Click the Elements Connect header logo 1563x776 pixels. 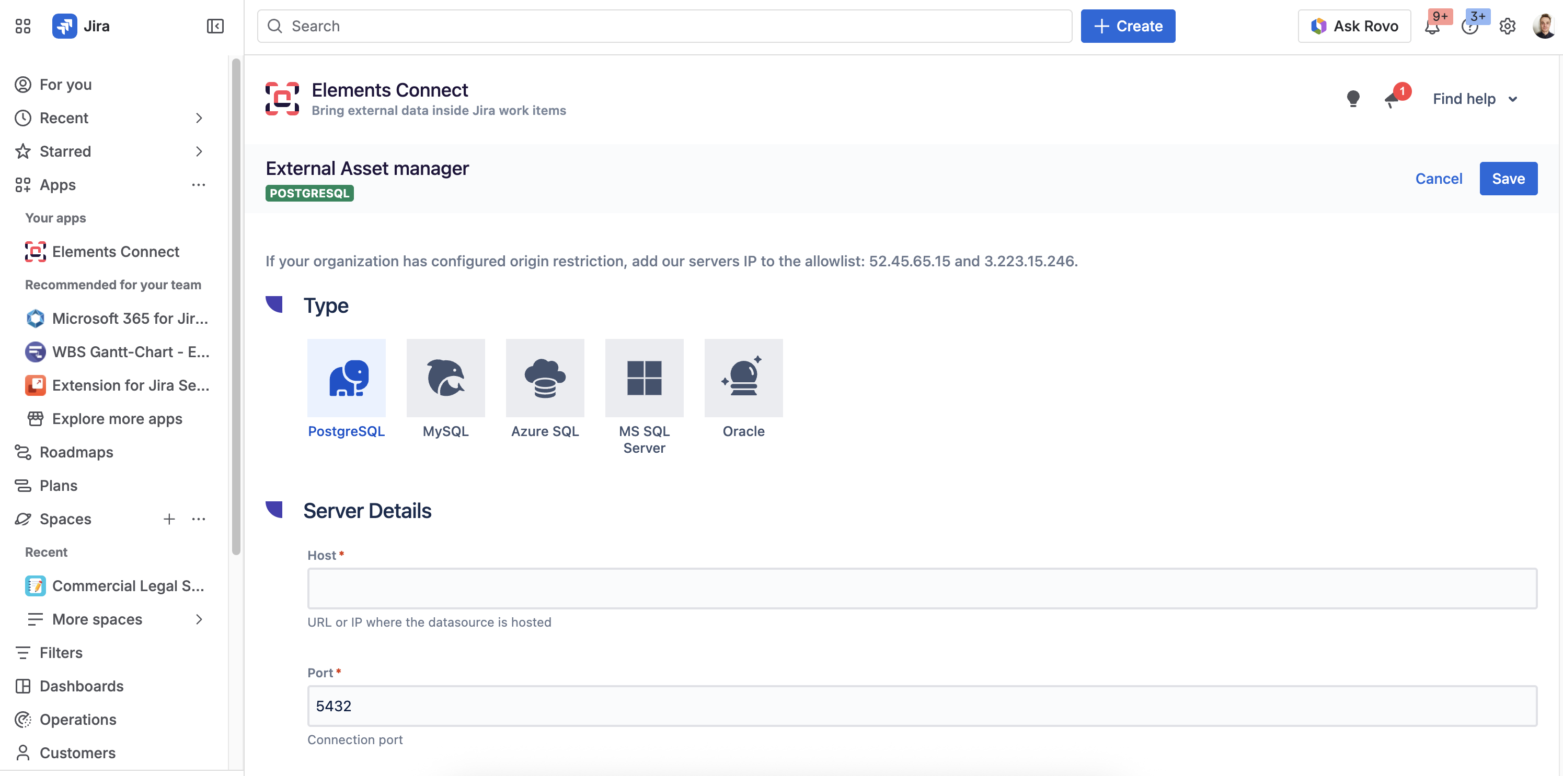(x=282, y=99)
